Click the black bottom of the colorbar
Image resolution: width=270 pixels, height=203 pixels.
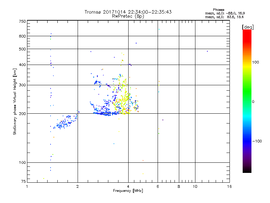click(x=247, y=170)
